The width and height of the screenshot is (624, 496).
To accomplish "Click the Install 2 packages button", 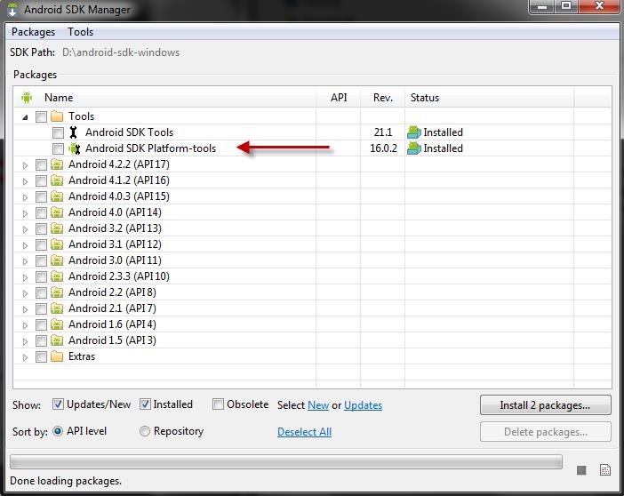I will [545, 405].
